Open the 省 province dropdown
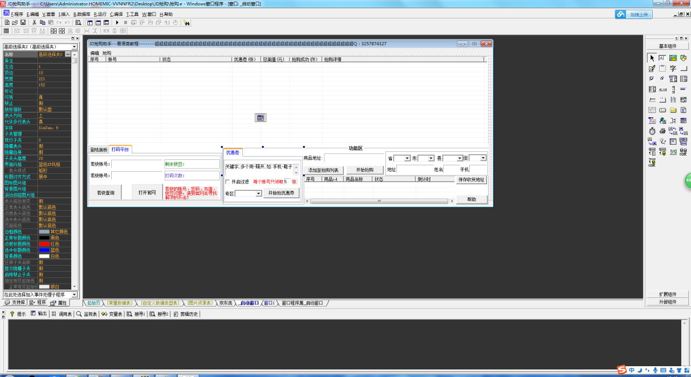This screenshot has width=691, height=377. (407, 158)
